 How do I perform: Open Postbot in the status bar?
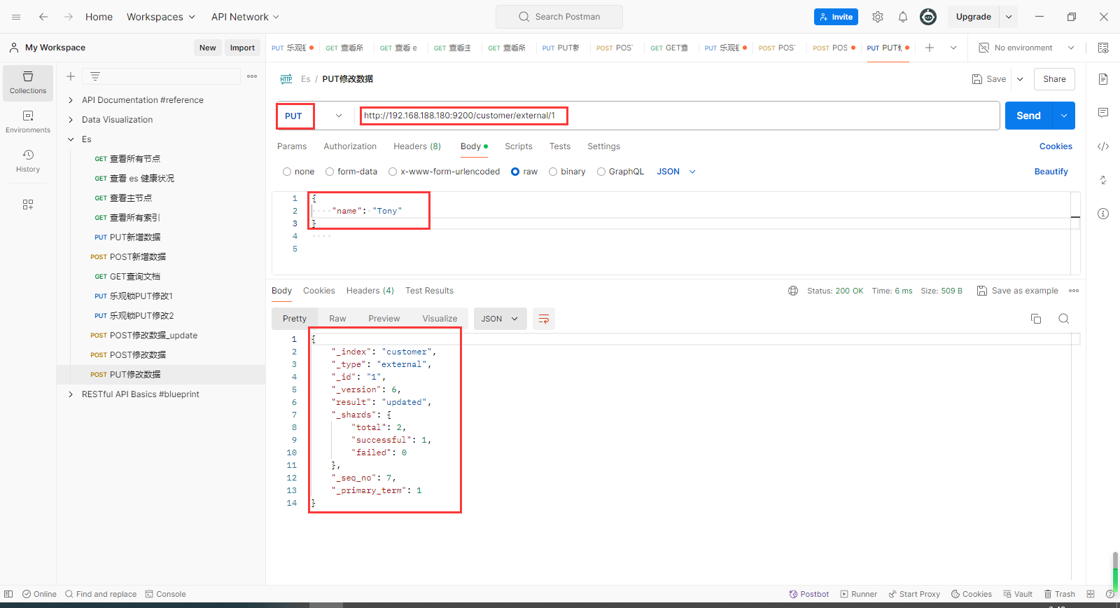coord(808,594)
